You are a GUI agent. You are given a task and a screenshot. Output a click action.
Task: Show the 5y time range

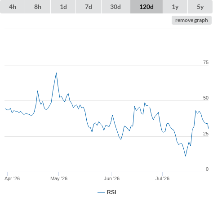coord(200,7)
